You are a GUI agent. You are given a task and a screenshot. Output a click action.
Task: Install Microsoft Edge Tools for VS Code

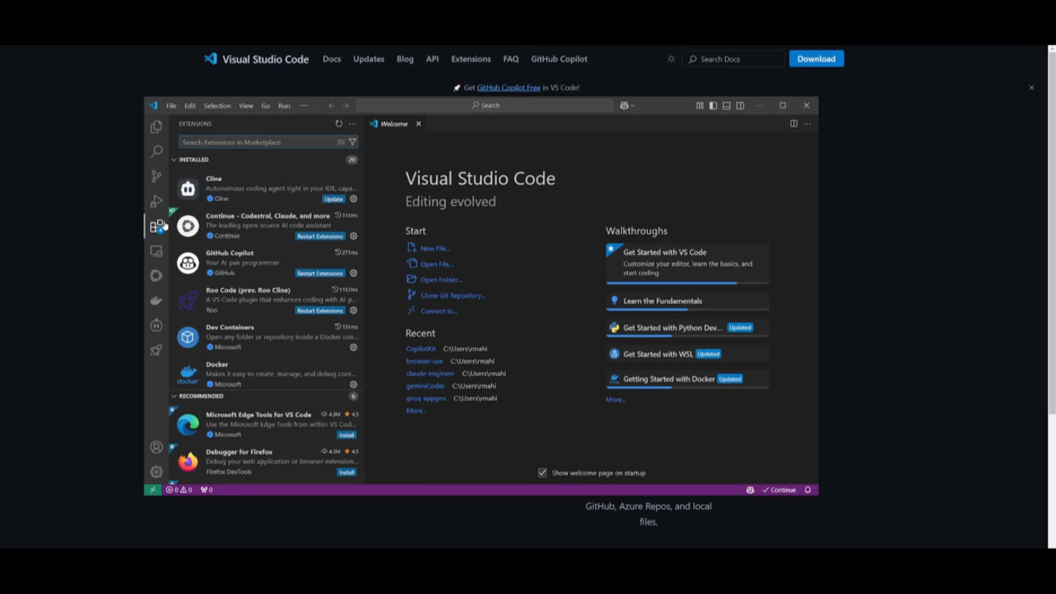[x=346, y=435]
